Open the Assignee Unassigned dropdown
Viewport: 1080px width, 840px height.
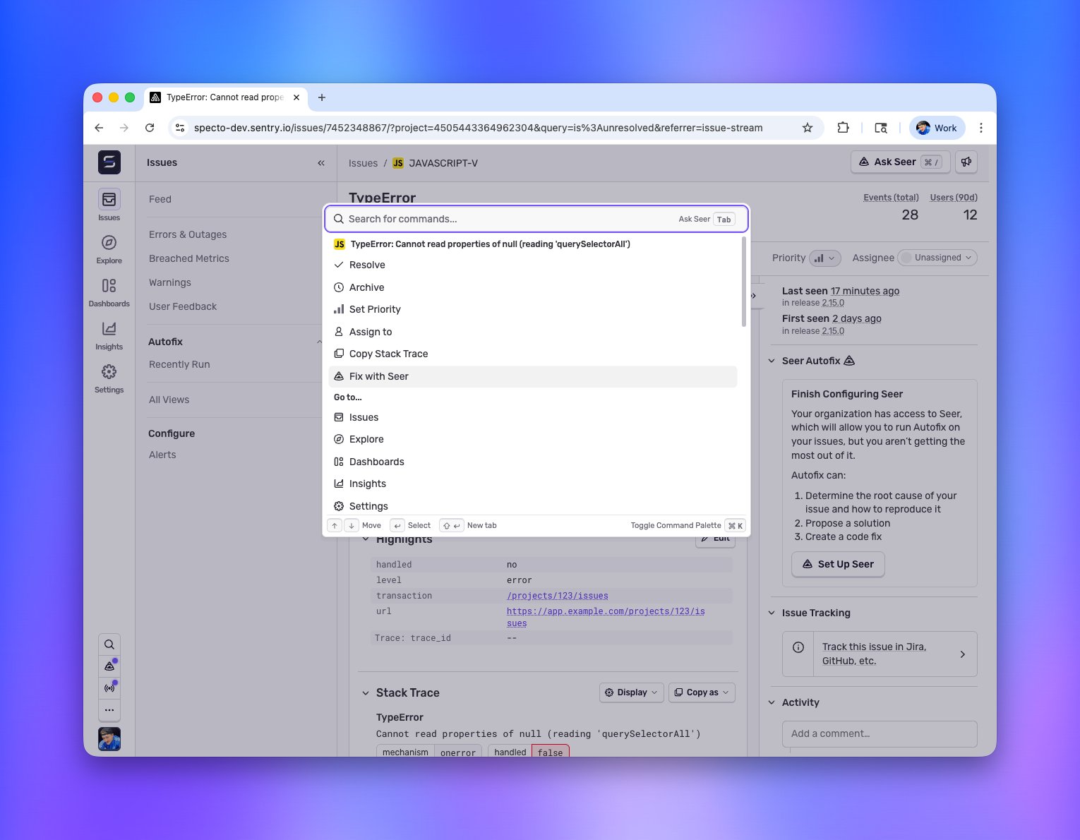coord(937,258)
